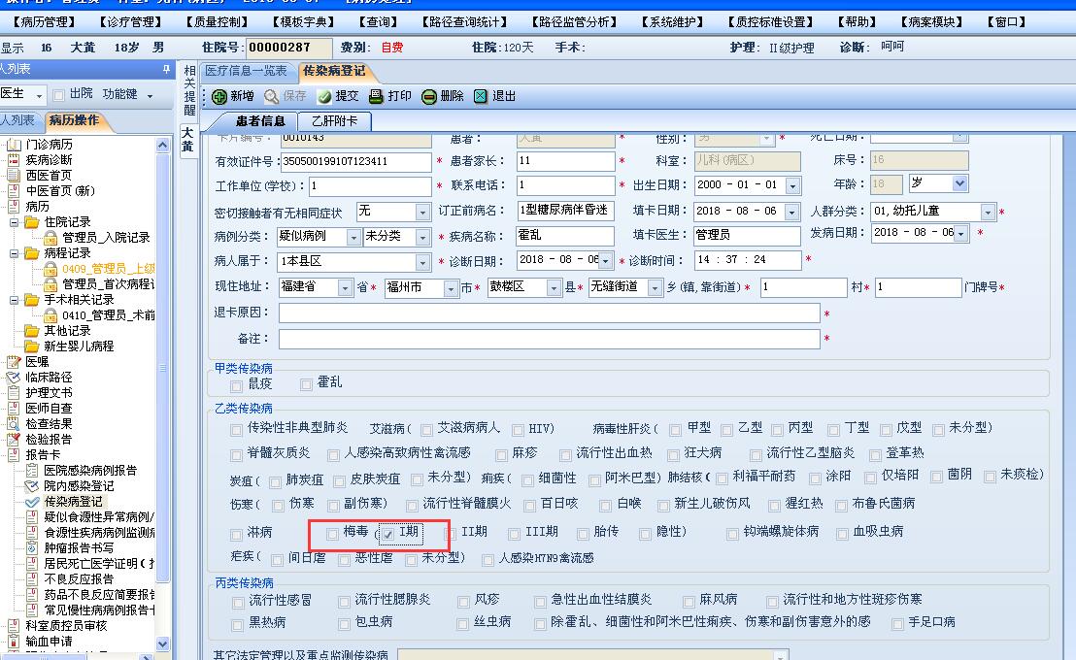Screen dimensions: 1076x660
Task: Check the 麻疹 checkbox
Action: click(501, 455)
